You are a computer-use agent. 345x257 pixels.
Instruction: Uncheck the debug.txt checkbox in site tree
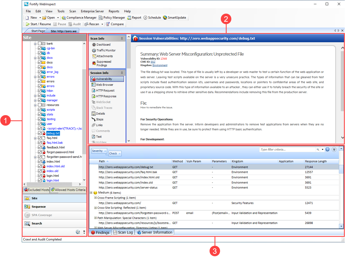[40, 133]
